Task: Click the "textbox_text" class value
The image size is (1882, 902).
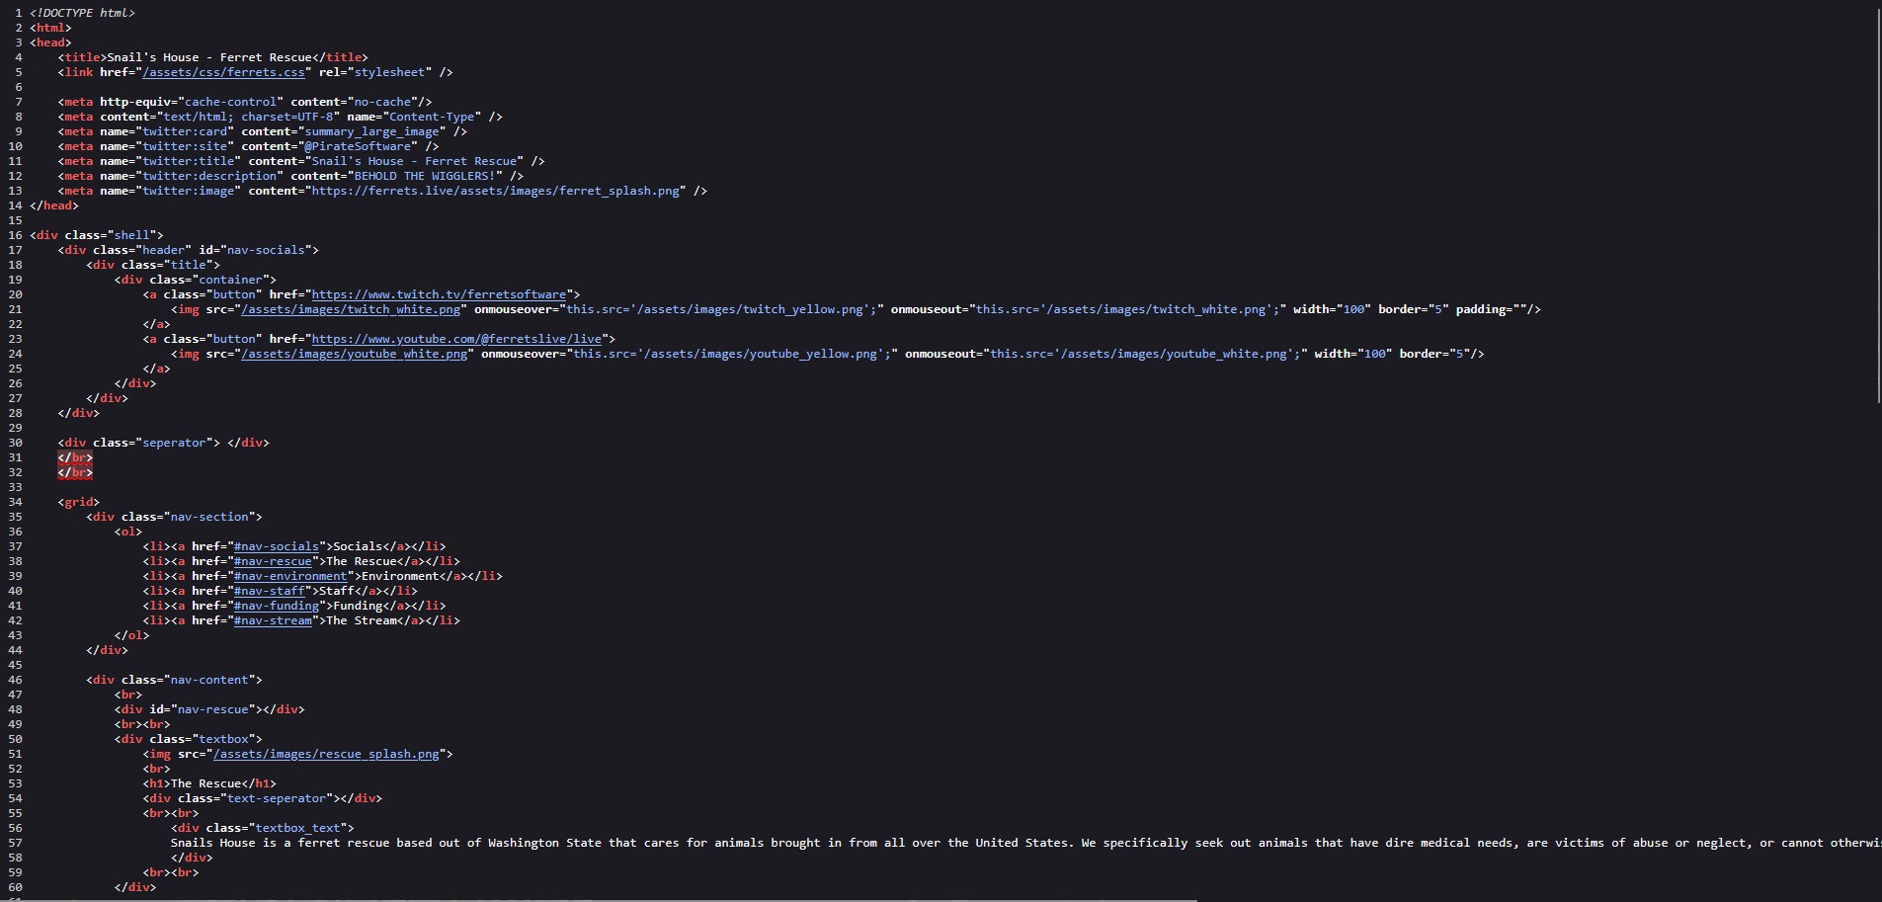Action: 297,828
